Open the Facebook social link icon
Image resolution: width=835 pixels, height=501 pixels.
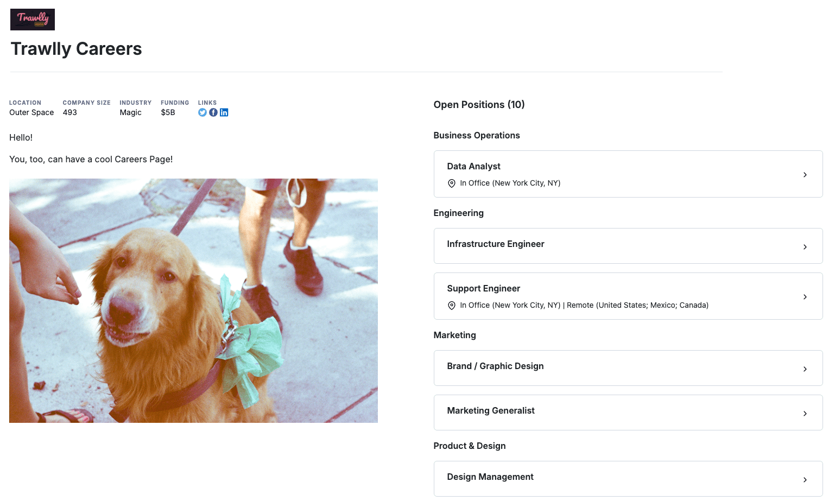(213, 112)
